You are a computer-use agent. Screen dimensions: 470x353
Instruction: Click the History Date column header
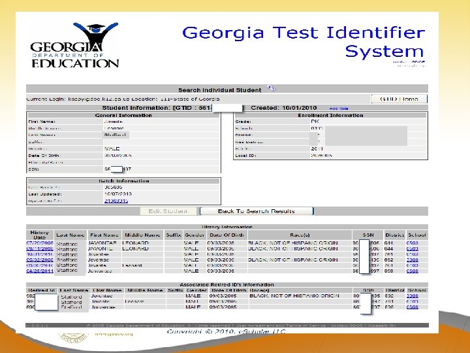pyautogui.click(x=40, y=235)
